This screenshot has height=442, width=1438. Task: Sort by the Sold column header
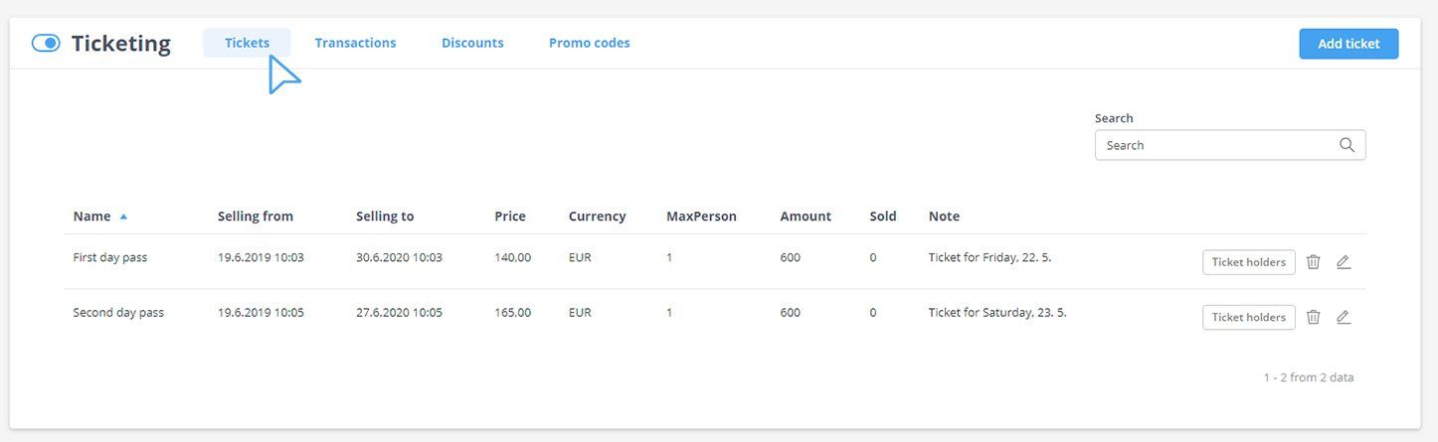882,217
